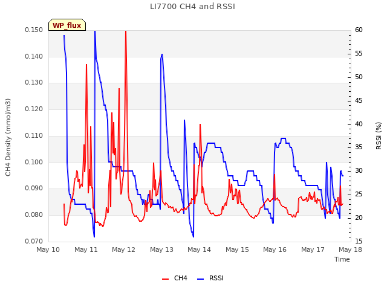Click the May 18 x-axis tick label
This screenshot has height=290, width=387.
(x=350, y=250)
